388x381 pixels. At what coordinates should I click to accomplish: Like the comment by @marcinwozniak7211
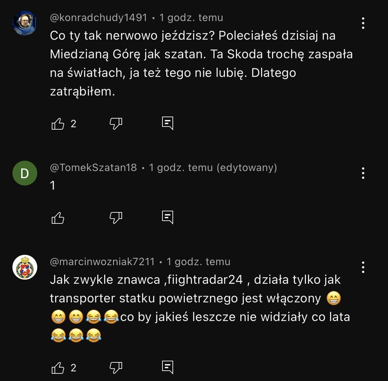[x=58, y=368]
